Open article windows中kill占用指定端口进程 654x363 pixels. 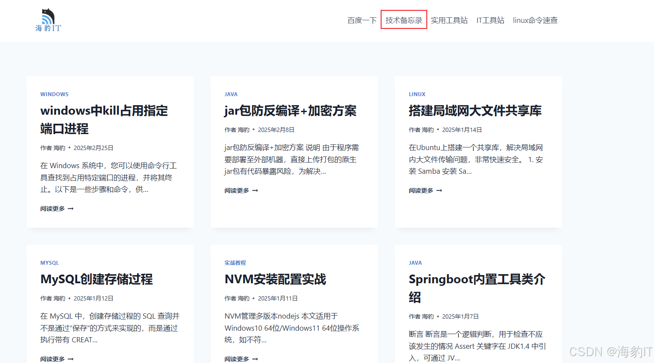(104, 120)
